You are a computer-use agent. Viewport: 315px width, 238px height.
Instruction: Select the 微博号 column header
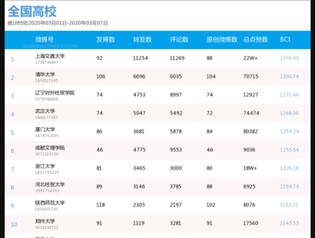[44, 39]
